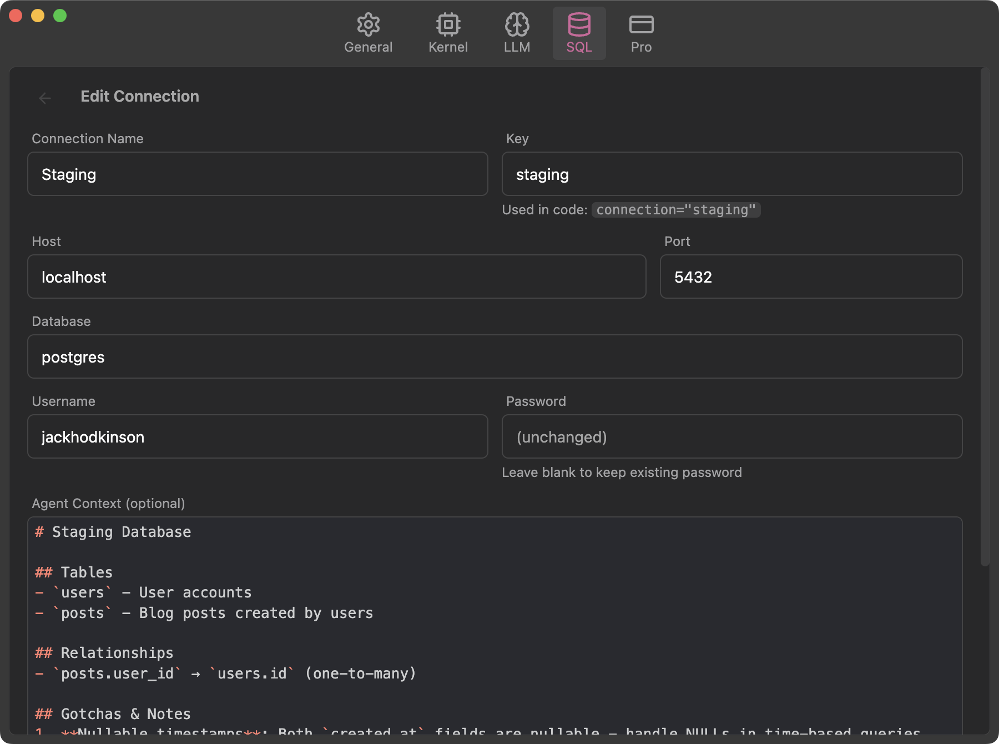Click the pink SQL database icon
Viewport: 999px width, 744px height.
(579, 25)
